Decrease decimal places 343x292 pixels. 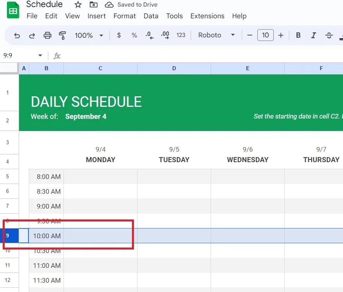[149, 35]
